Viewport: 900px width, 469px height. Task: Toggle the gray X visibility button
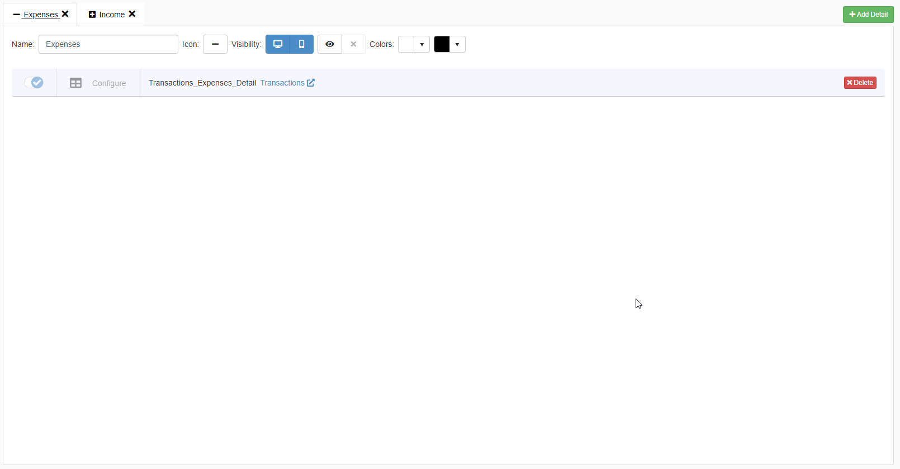(353, 44)
